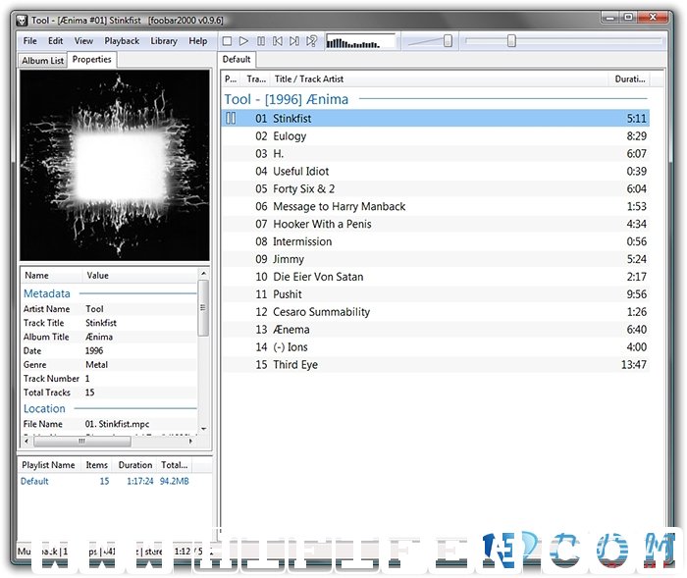Select track 05 Forty Six & 2
Screen dimensions: 687x578
436,188
